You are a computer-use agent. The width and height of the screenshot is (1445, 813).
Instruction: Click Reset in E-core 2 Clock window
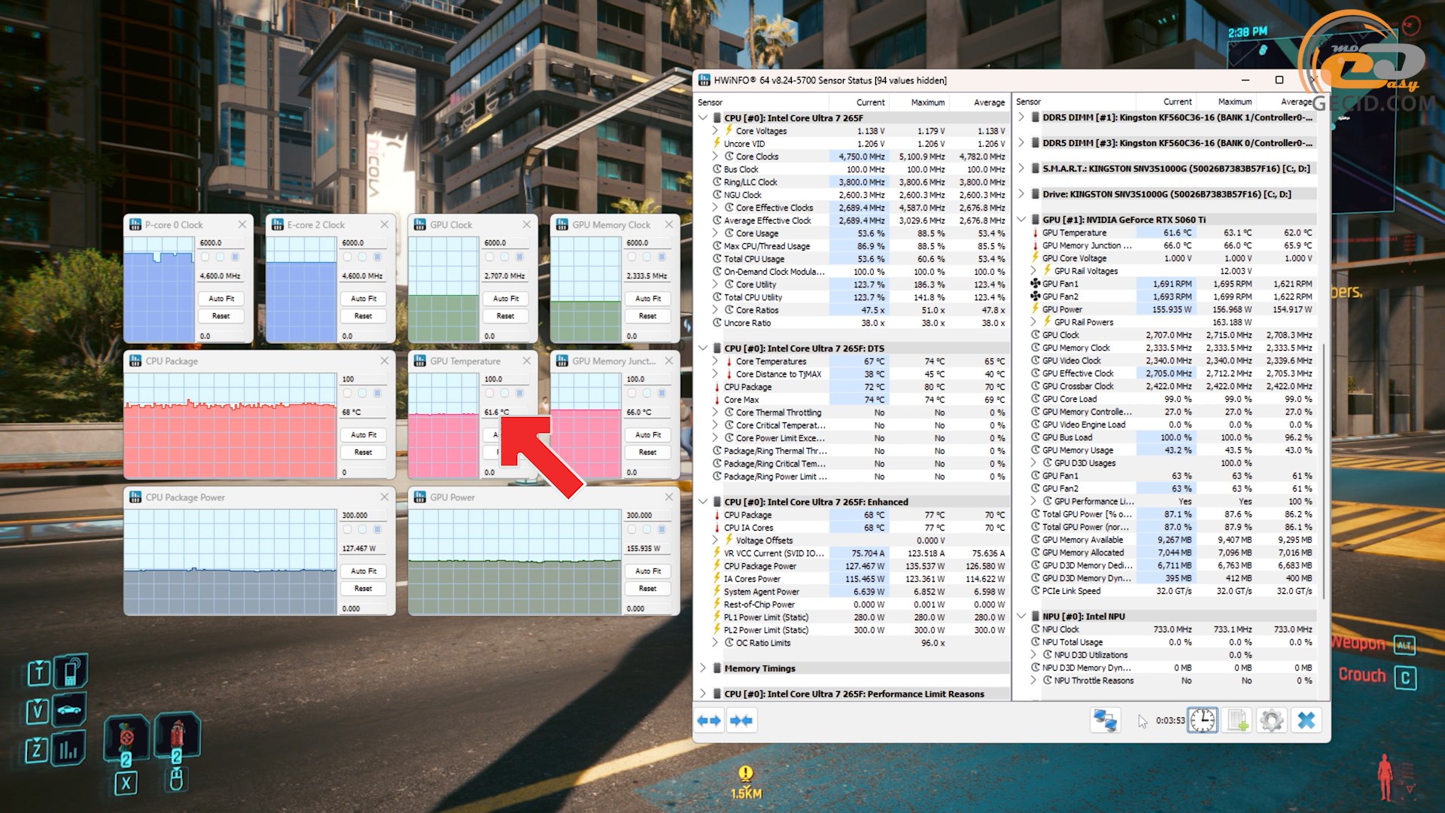click(x=363, y=316)
